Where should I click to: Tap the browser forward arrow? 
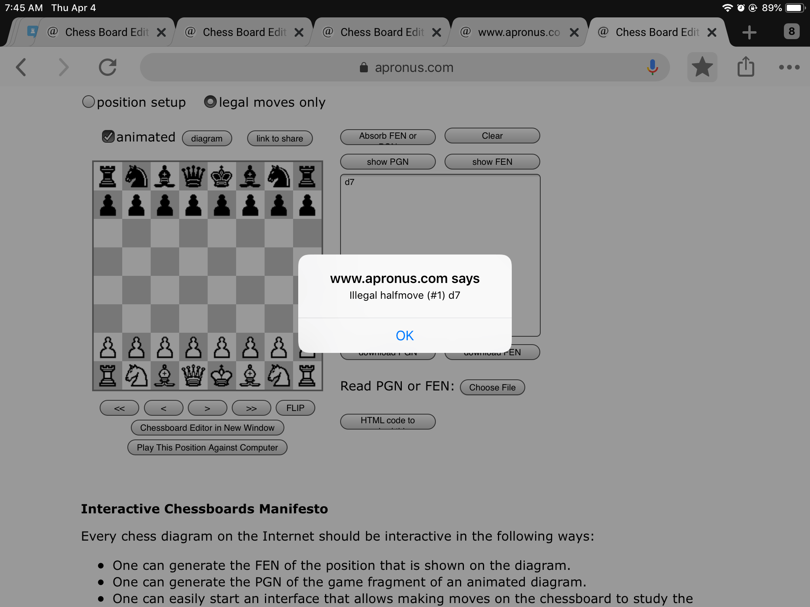point(63,67)
